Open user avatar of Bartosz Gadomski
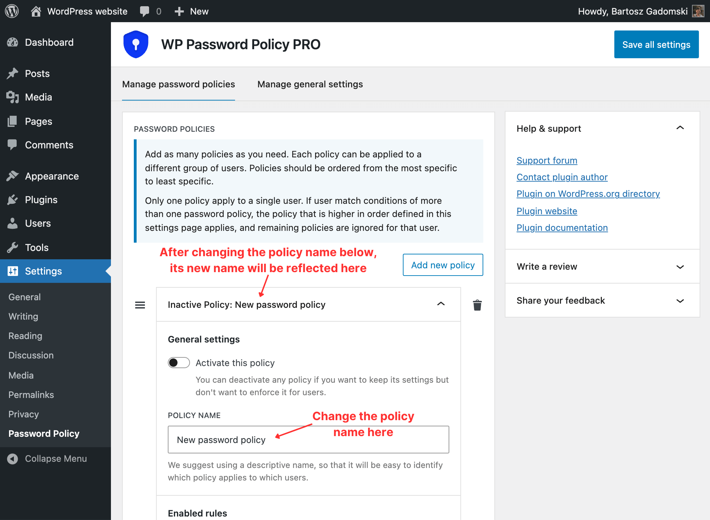 pyautogui.click(x=698, y=11)
